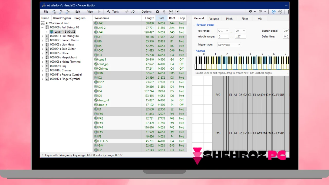Click the velocity range maximum field 127

click(x=240, y=36)
